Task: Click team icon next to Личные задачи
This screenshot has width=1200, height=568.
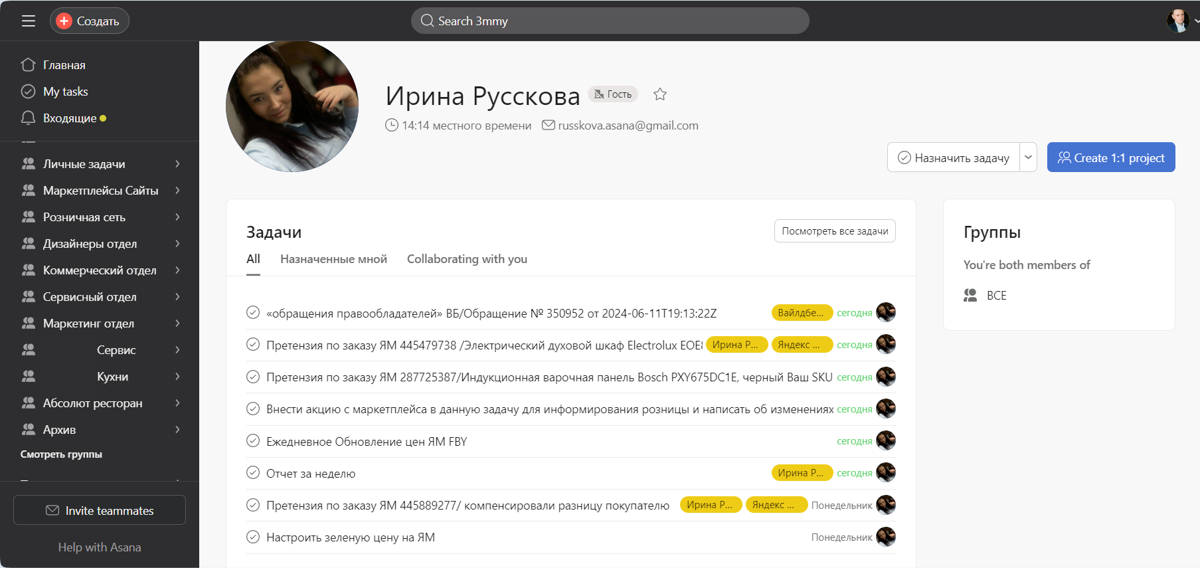Action: click(x=29, y=164)
